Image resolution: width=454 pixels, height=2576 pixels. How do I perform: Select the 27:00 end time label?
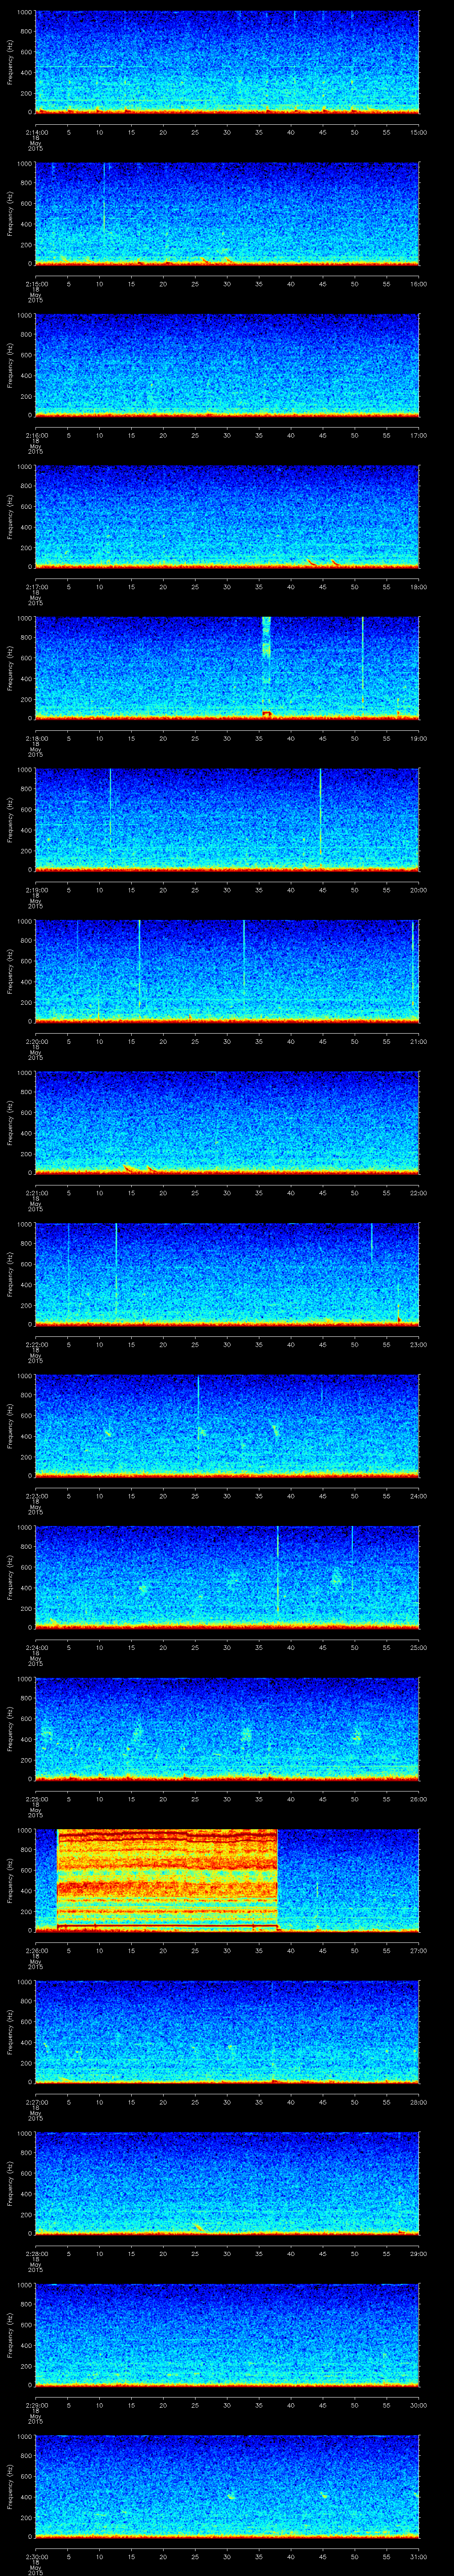419,1950
